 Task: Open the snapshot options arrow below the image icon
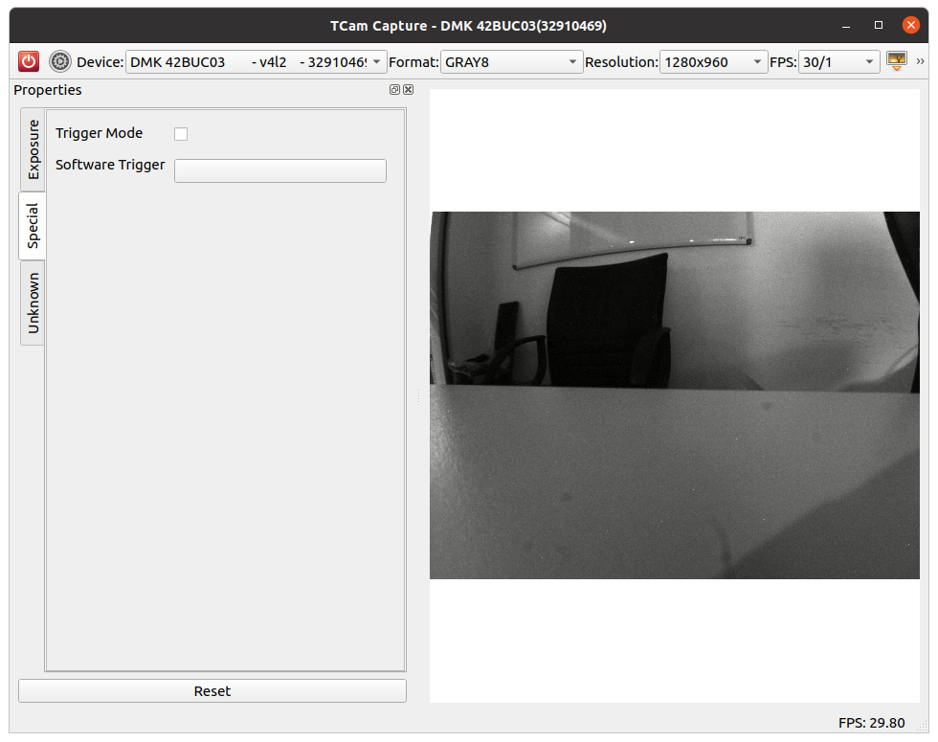tap(895, 67)
